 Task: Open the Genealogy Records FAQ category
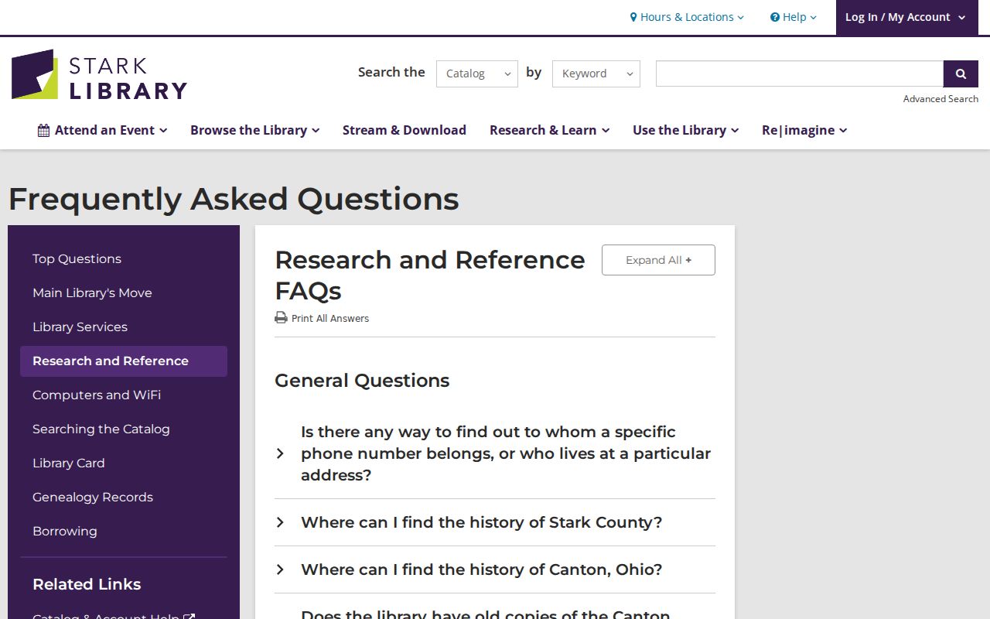point(124,498)
